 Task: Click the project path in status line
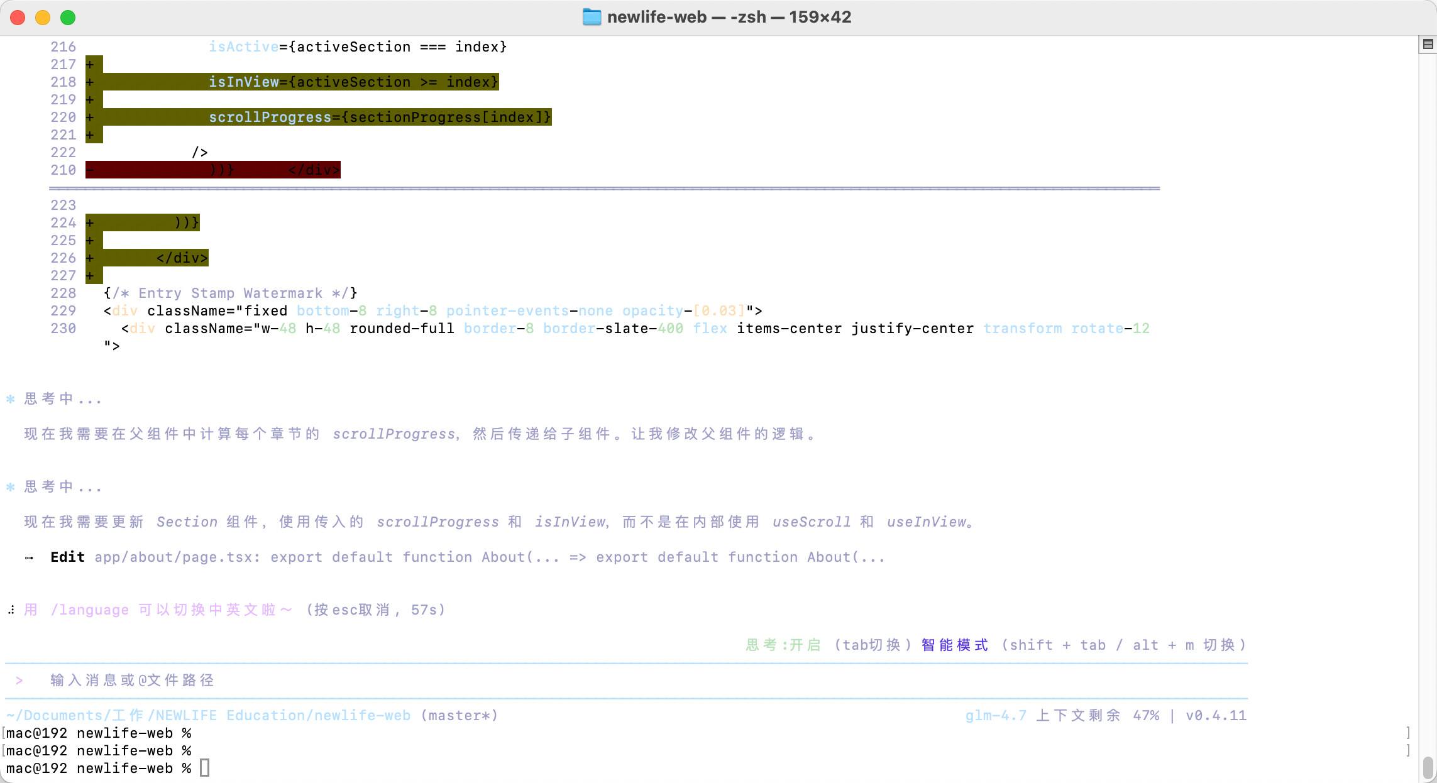[208, 716]
